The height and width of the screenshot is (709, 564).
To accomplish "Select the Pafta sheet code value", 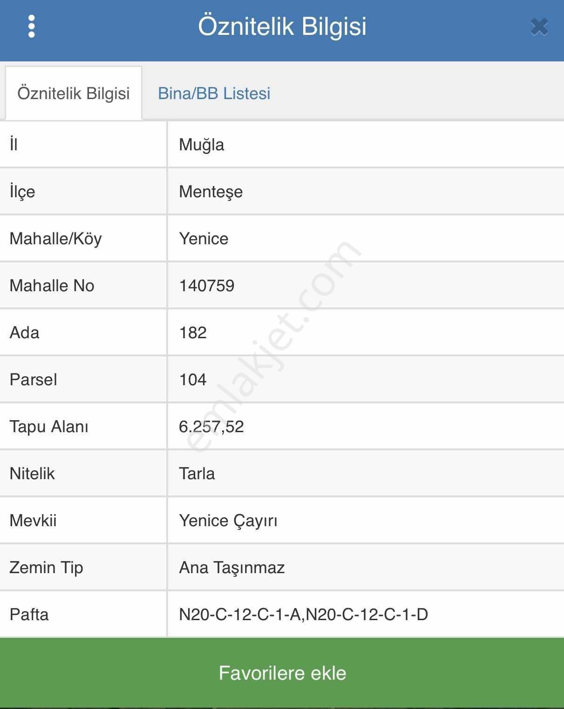I will click(x=304, y=615).
